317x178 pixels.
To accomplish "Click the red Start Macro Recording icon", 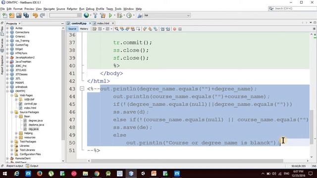I will point(175,29).
